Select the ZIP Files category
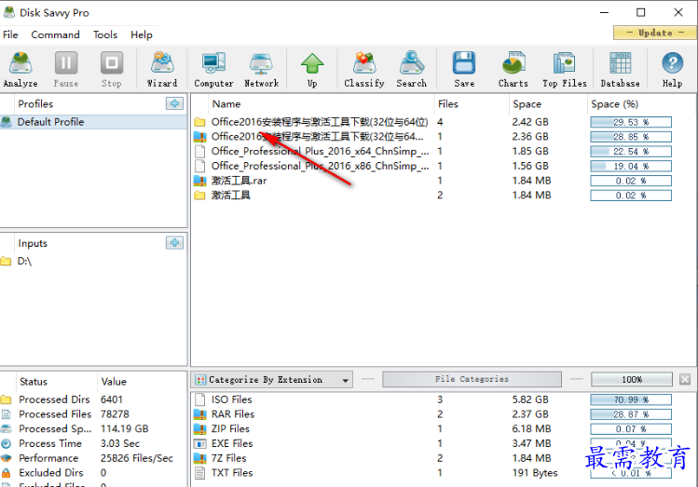Screen dimensions: 698x487 443,428
